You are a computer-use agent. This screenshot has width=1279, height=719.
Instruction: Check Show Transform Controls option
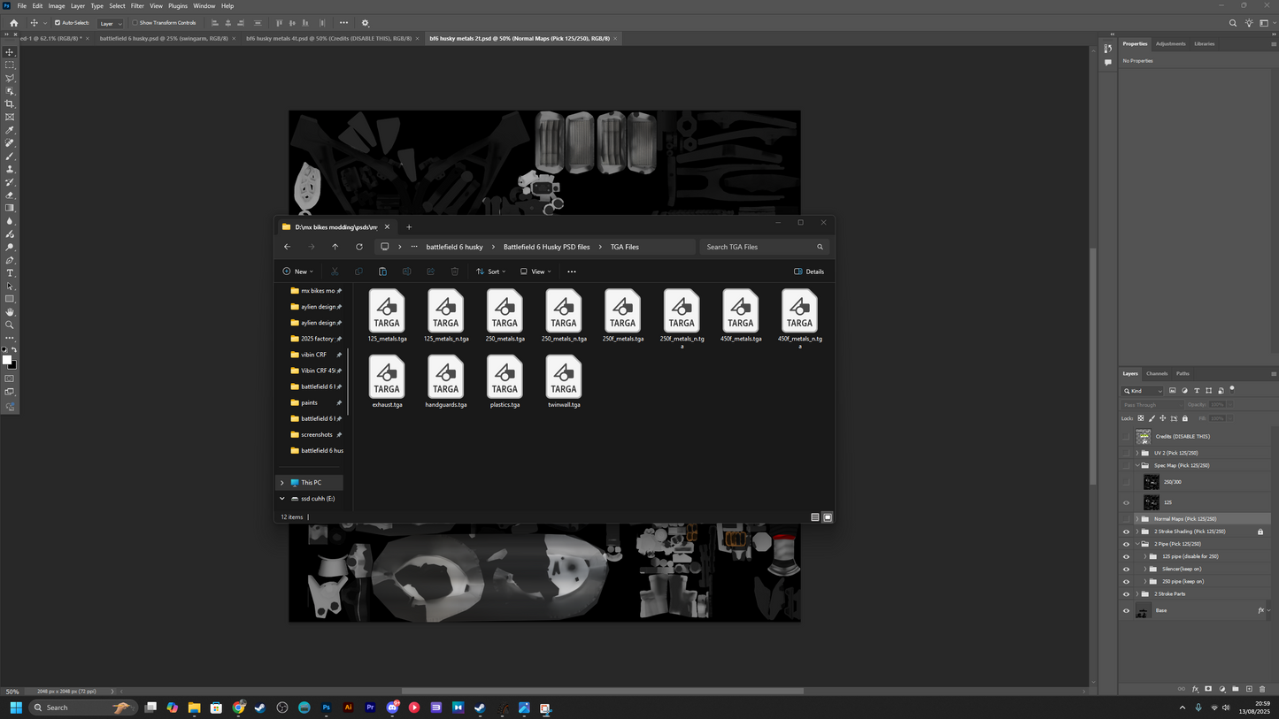(x=135, y=23)
